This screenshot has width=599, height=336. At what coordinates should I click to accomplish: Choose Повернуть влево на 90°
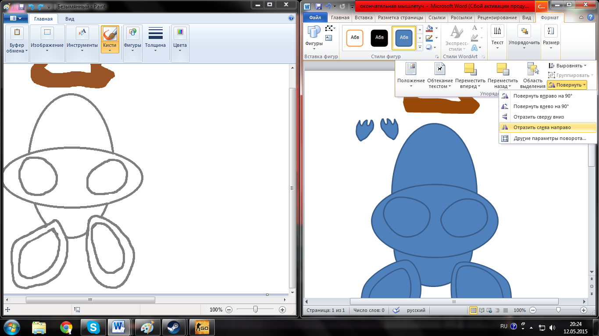[548, 106]
